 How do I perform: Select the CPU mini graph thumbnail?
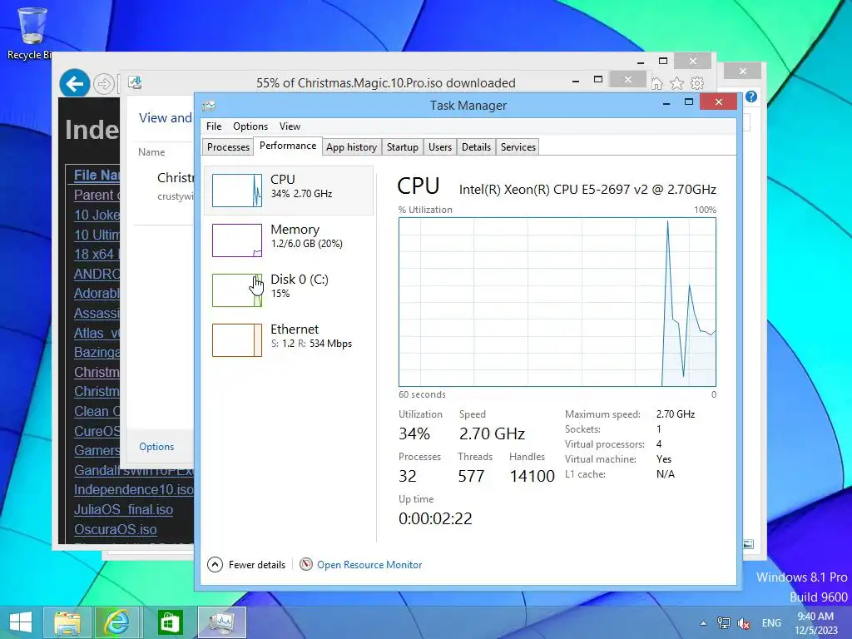(237, 191)
